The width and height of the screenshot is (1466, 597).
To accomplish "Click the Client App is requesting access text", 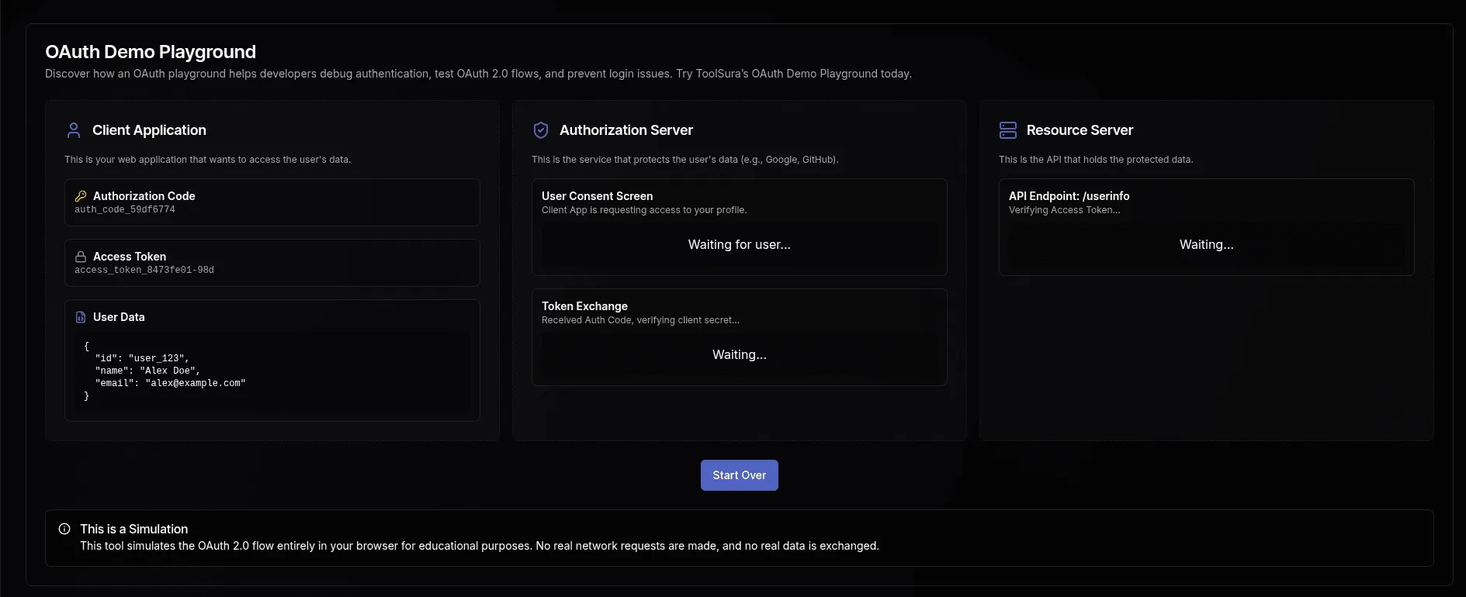I will [644, 210].
